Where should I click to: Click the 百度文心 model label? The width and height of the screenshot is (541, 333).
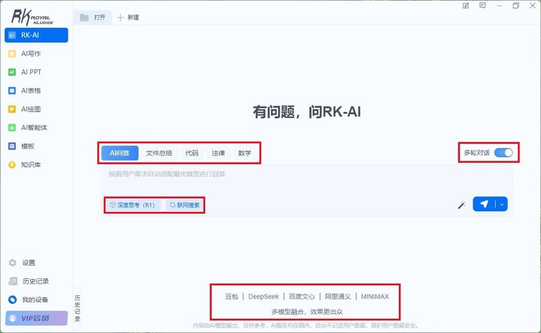click(x=302, y=297)
